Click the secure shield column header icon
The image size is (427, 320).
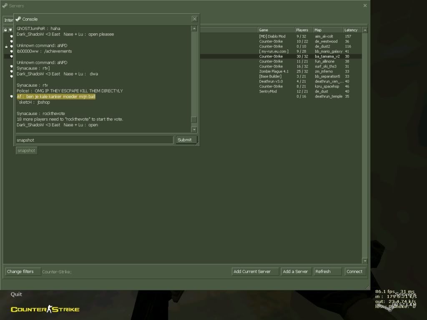click(10, 30)
